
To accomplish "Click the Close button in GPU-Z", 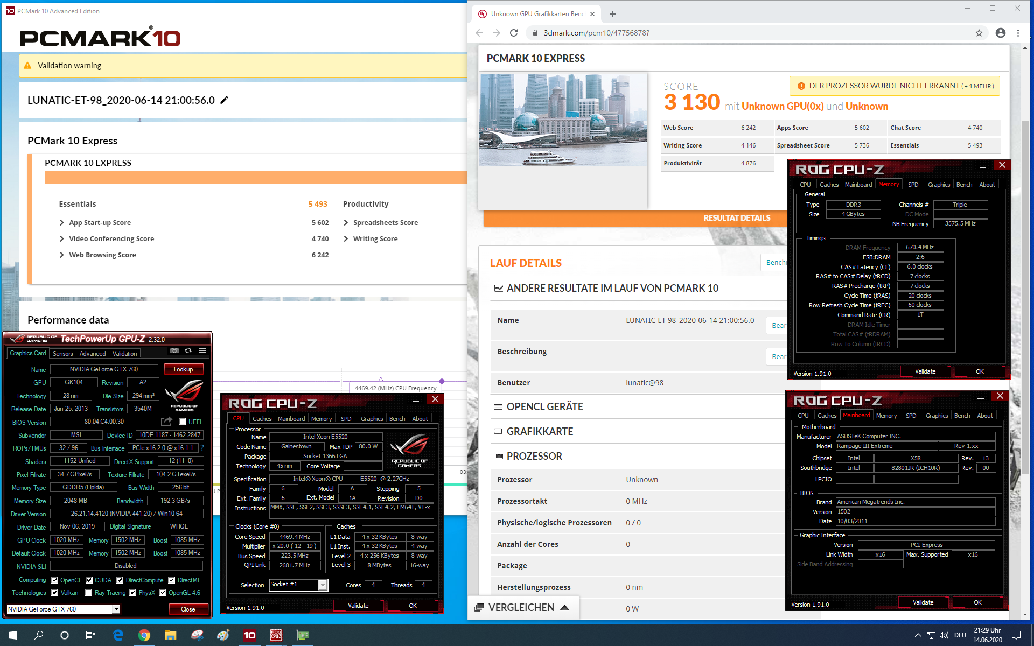I will (188, 609).
